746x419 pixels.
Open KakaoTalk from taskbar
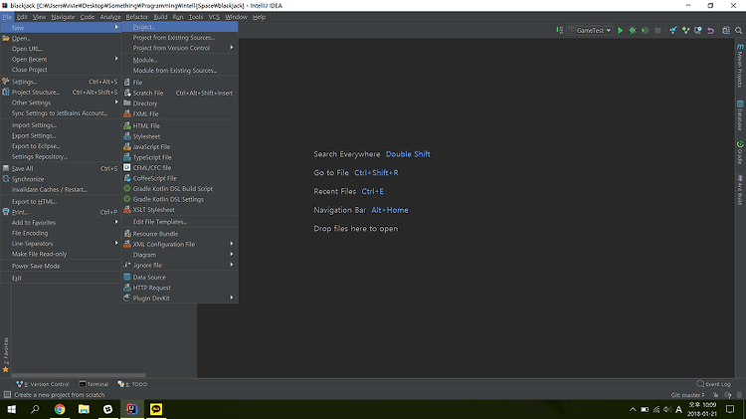click(156, 409)
